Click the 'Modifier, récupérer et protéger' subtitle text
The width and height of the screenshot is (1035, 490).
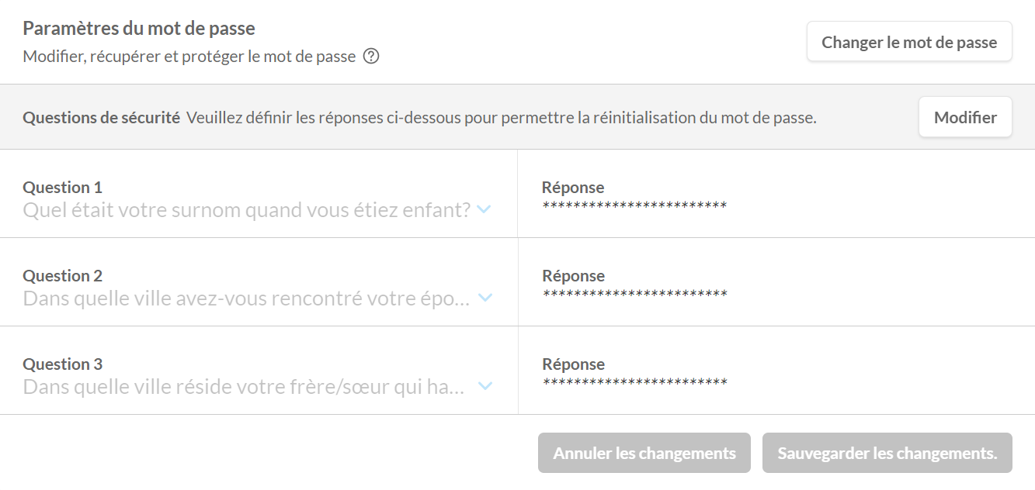[189, 57]
